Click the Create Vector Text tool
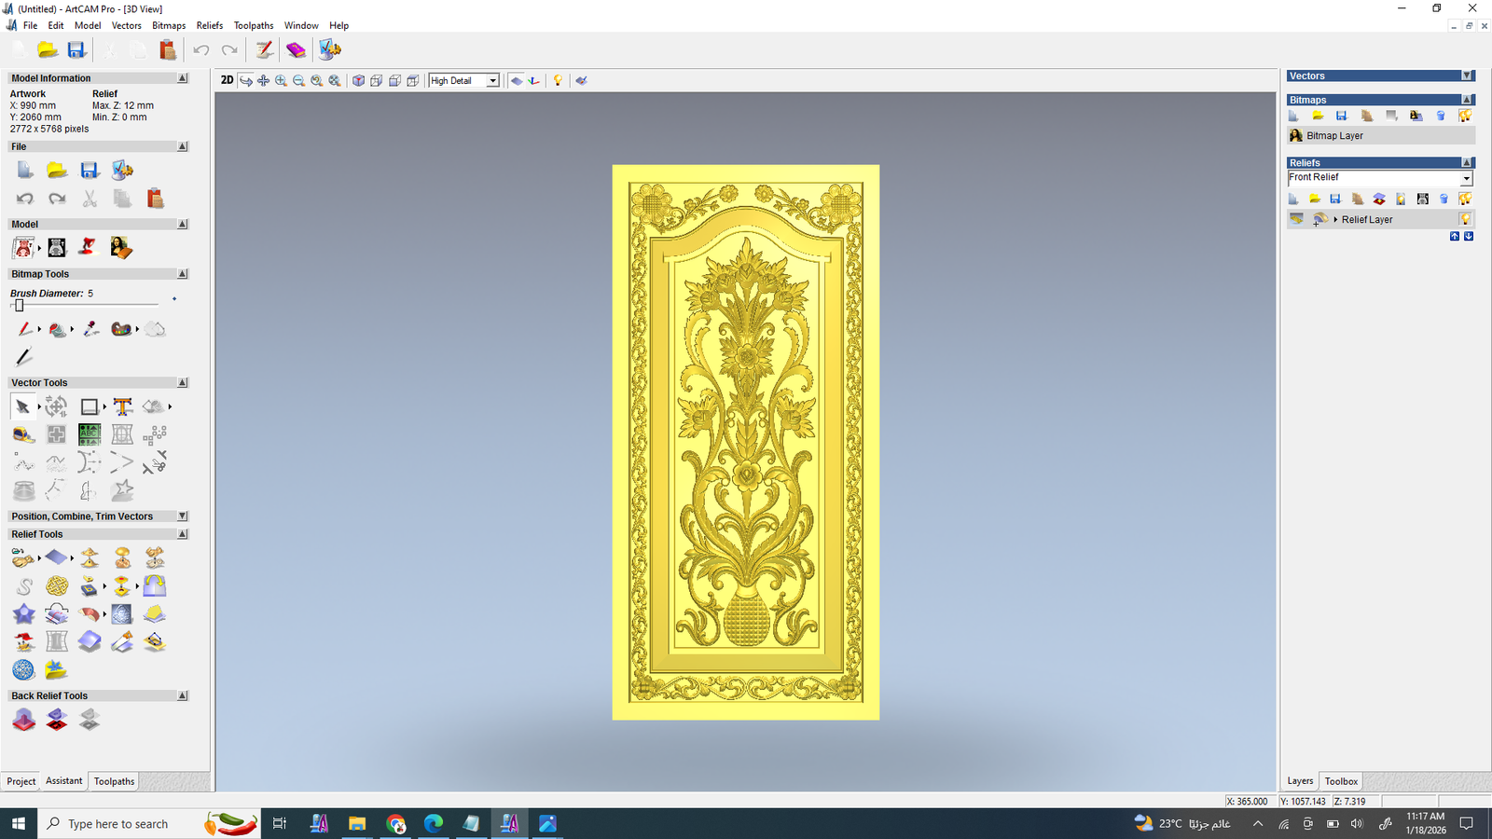The image size is (1492, 839). click(x=122, y=406)
